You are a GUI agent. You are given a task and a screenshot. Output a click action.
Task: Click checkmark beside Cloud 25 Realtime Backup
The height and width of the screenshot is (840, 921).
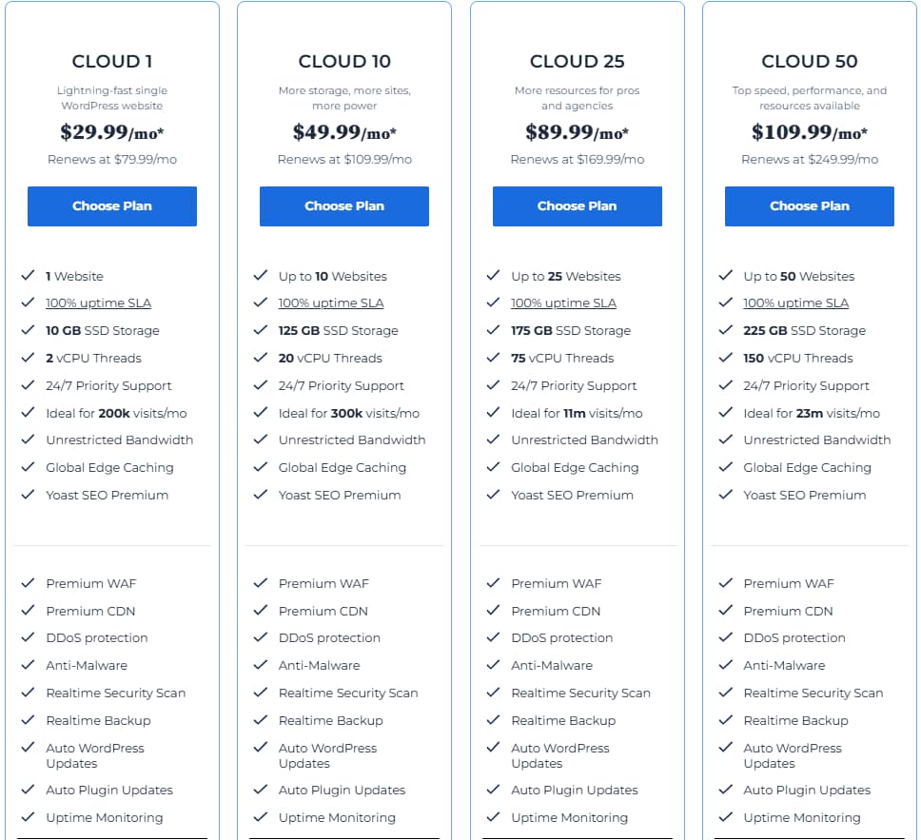pyautogui.click(x=493, y=720)
